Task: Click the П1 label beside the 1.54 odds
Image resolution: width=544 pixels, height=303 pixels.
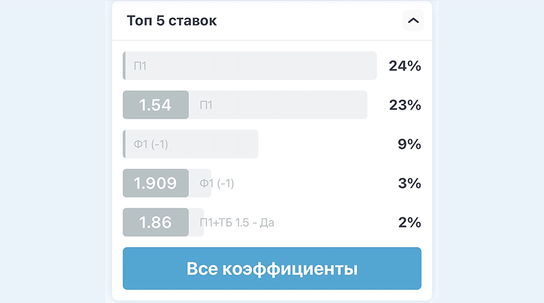Action: pyautogui.click(x=206, y=105)
